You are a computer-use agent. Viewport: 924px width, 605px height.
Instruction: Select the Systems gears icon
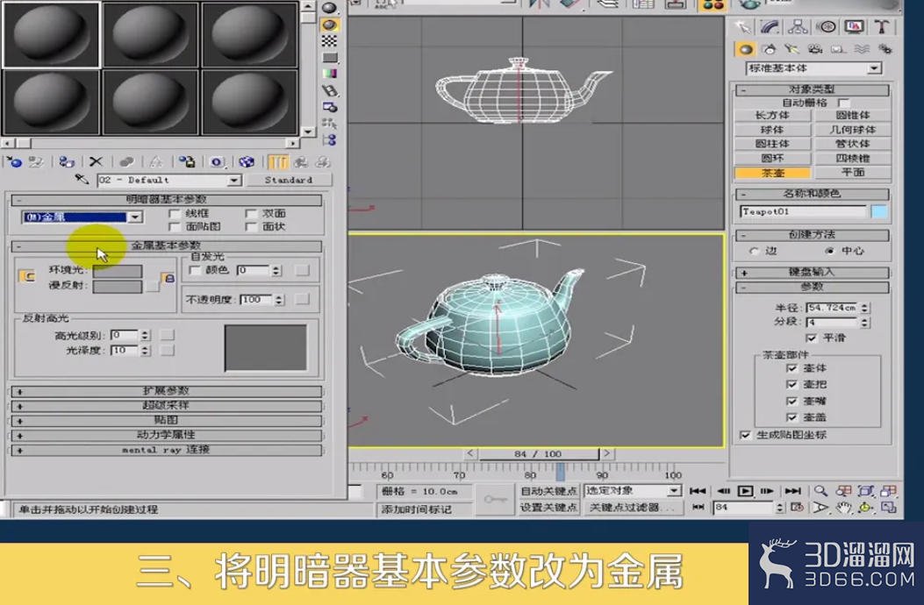tap(885, 49)
